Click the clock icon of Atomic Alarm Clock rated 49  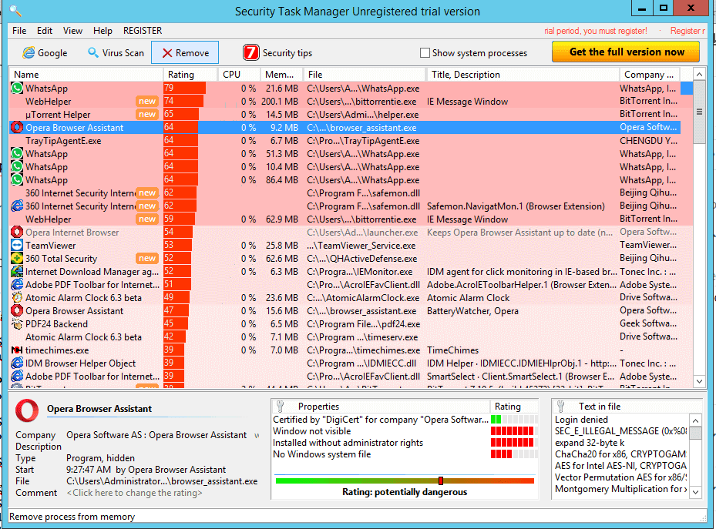pos(17,298)
